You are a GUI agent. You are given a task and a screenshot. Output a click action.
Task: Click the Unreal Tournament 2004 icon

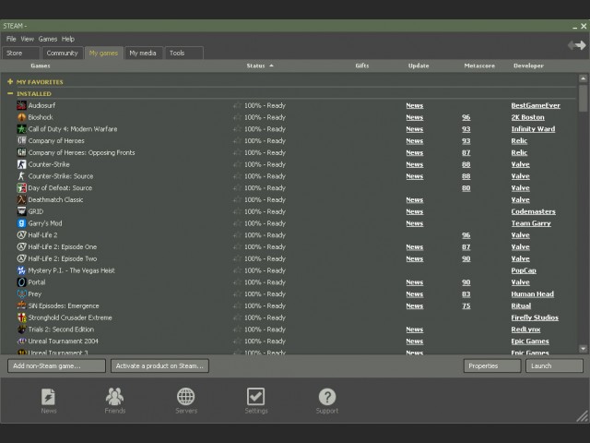click(22, 341)
